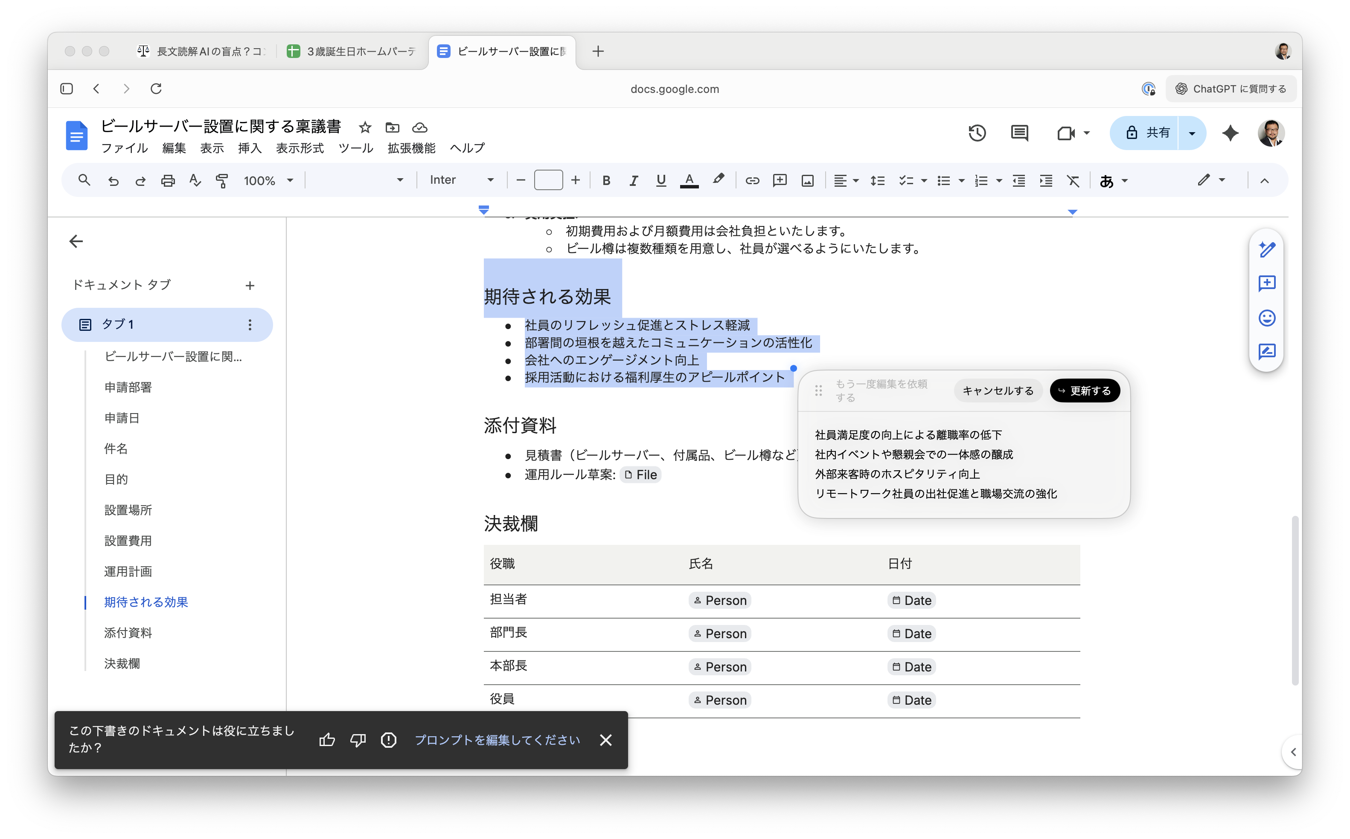Expand the line spacing options

877,180
